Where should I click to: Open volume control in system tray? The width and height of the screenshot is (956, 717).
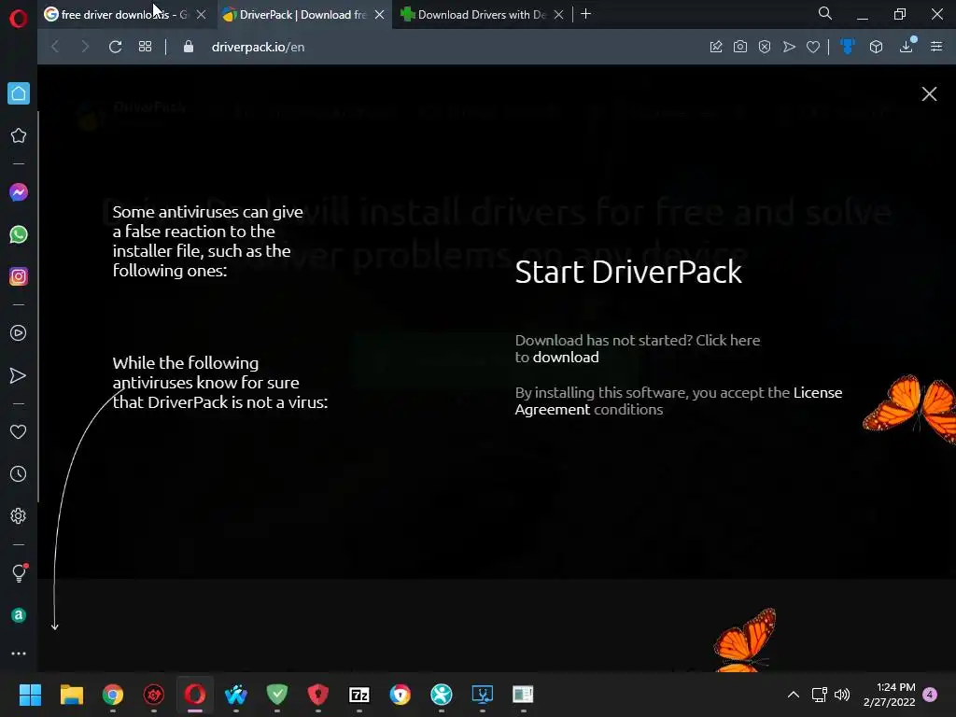pos(842,695)
